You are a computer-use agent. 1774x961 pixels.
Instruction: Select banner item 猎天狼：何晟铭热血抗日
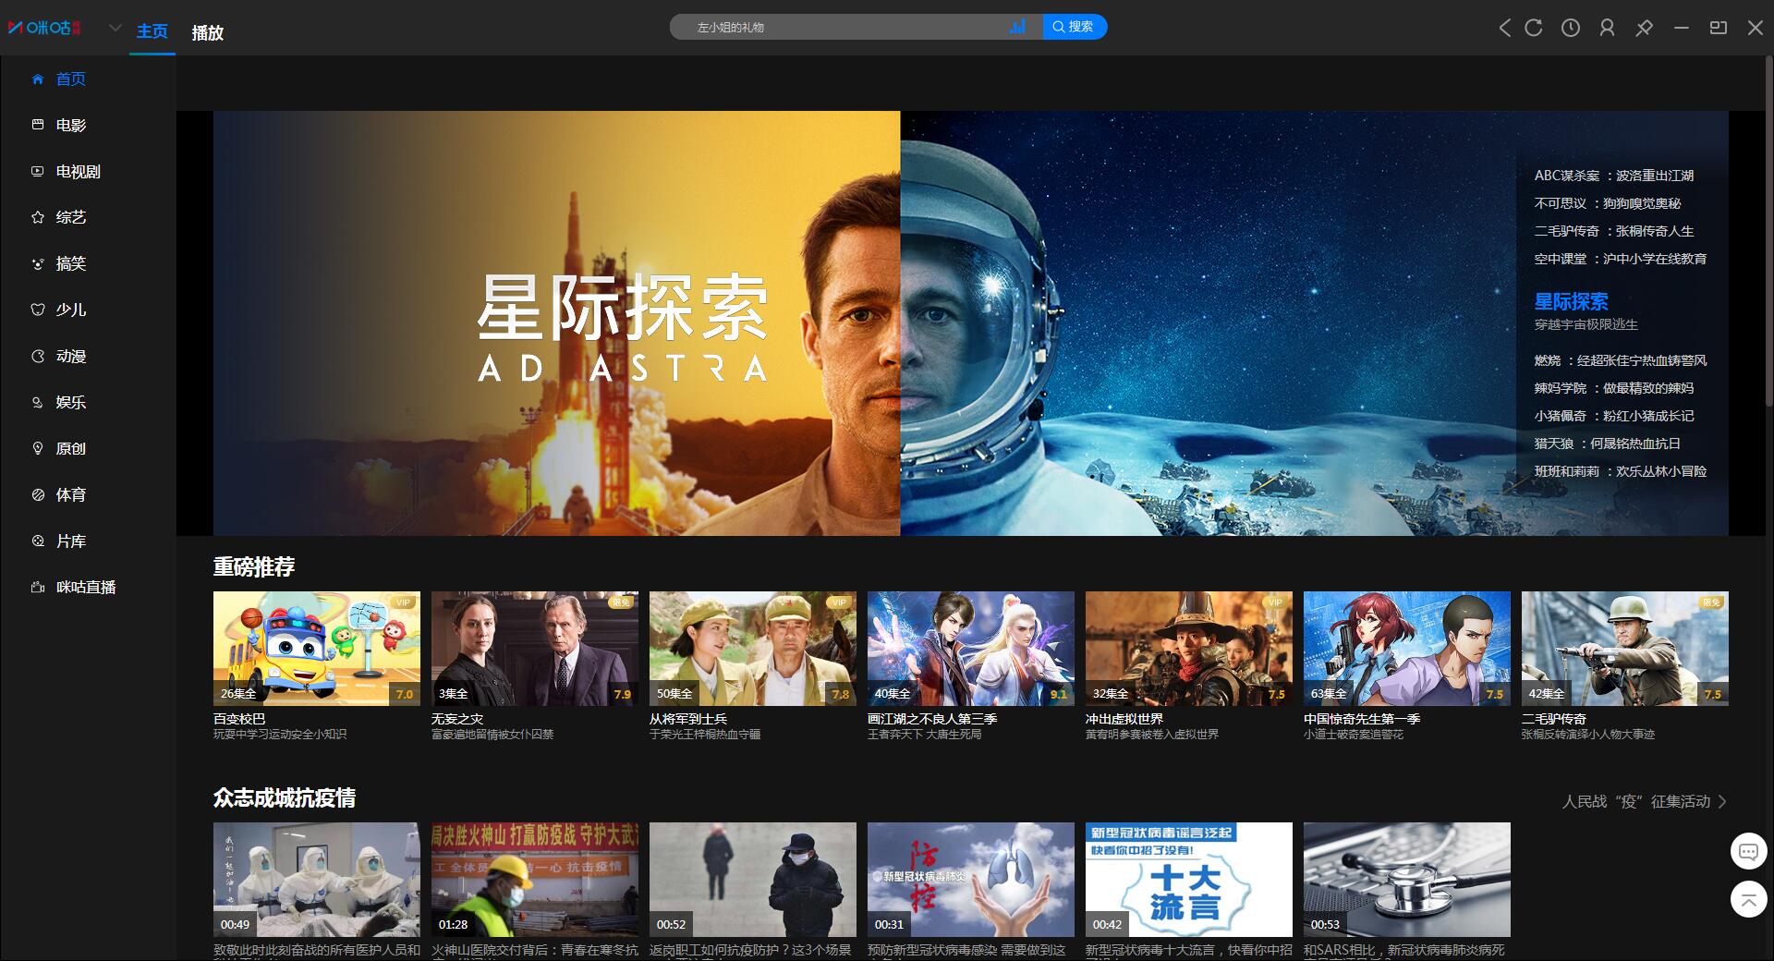click(1608, 444)
